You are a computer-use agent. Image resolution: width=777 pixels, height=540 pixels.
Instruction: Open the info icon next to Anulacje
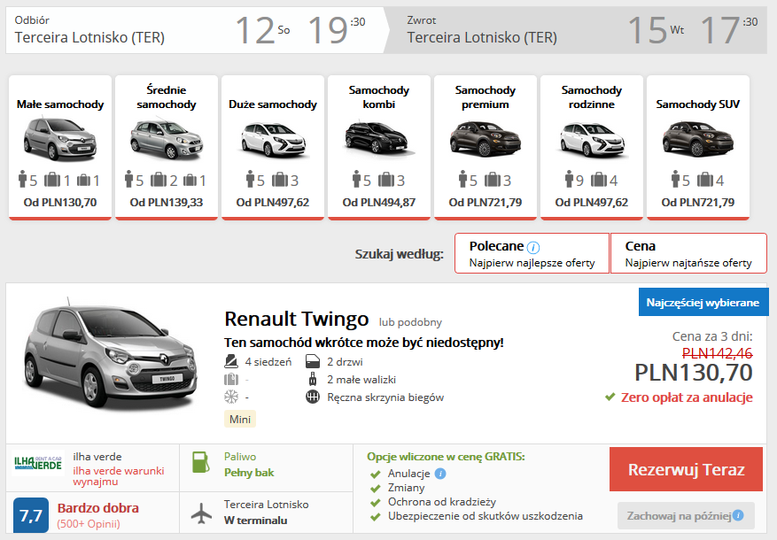(440, 474)
